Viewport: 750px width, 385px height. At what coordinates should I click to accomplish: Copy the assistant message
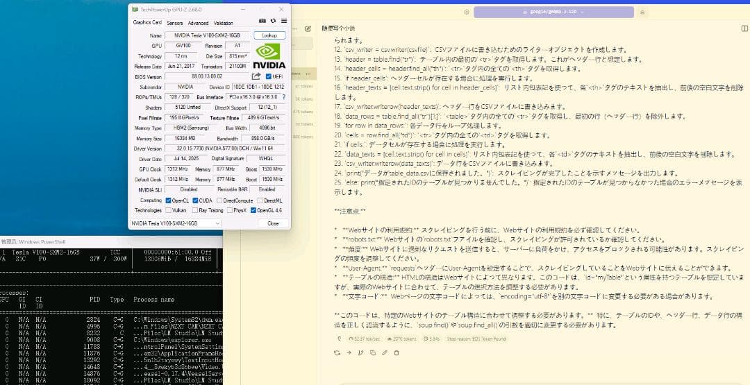coord(373,352)
